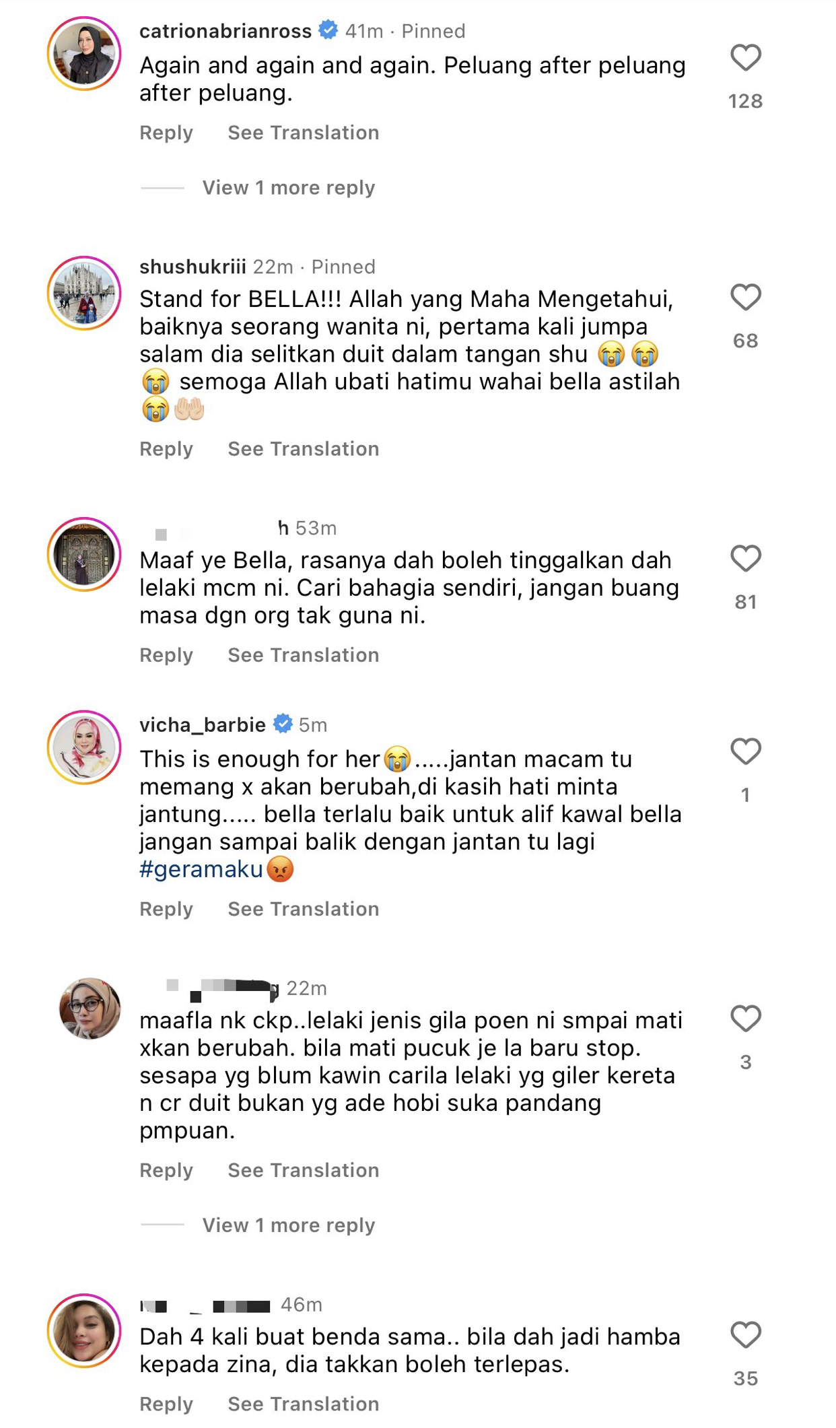The width and height of the screenshot is (836, 1428).
Task: Open catrionabrianross profile picture
Action: (84, 54)
